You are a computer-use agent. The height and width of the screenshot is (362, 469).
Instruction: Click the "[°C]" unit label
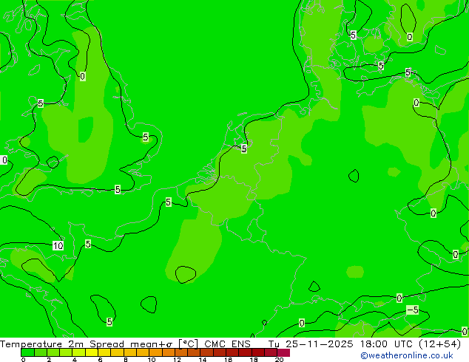coord(189,344)
